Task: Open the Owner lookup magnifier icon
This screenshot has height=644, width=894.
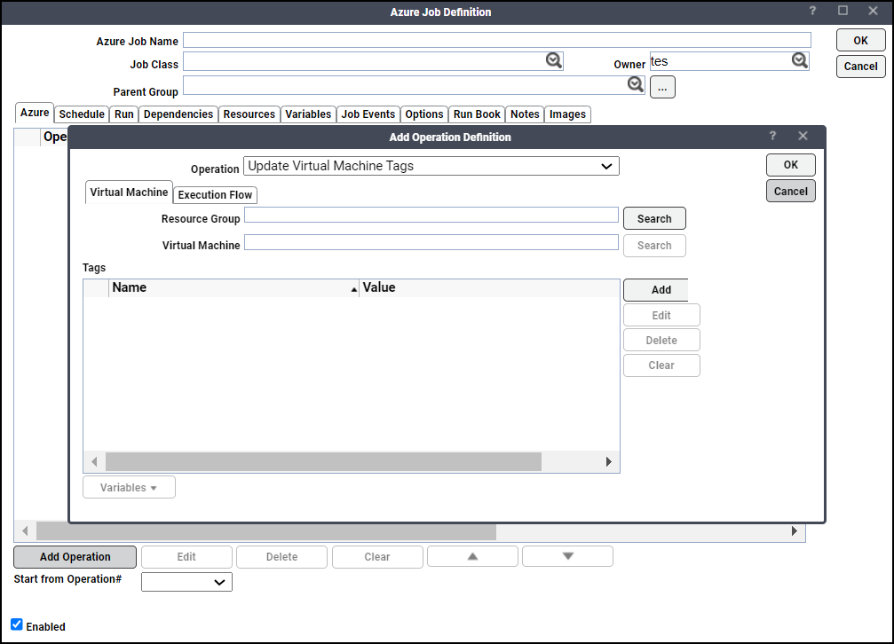Action: 799,59
